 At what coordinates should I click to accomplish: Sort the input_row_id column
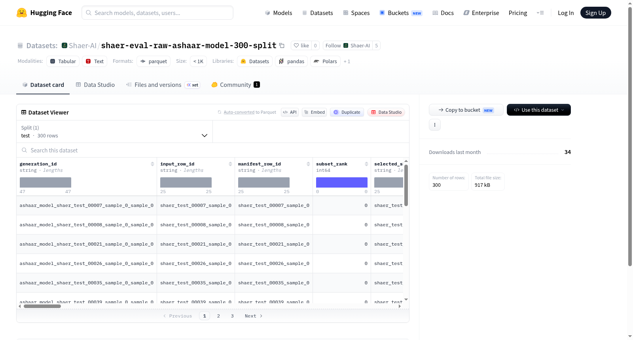coord(230,164)
